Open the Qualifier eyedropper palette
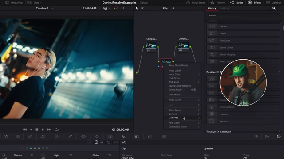284x159 pixels. pos(70,136)
